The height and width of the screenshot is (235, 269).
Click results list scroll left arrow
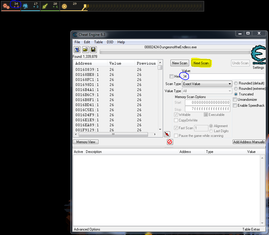(x=76, y=134)
